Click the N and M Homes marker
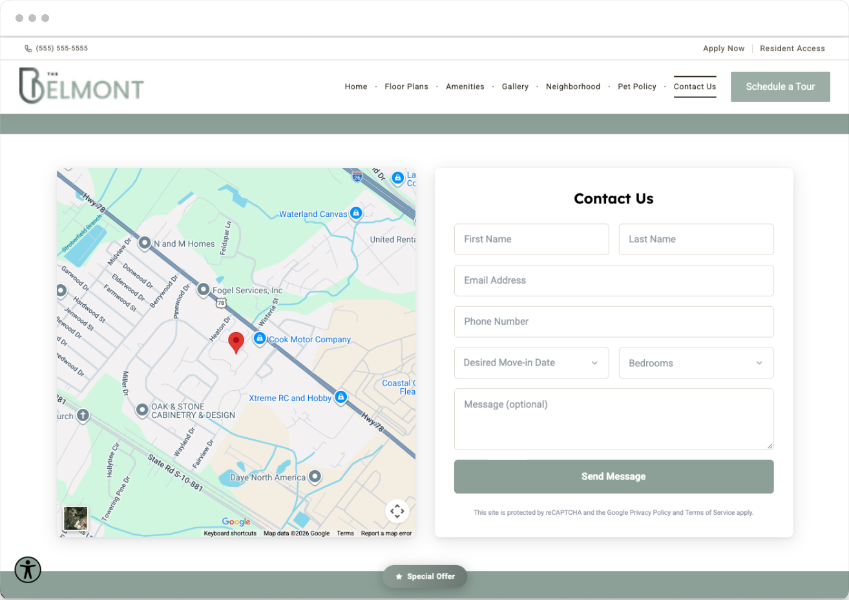The image size is (849, 600). 145,243
